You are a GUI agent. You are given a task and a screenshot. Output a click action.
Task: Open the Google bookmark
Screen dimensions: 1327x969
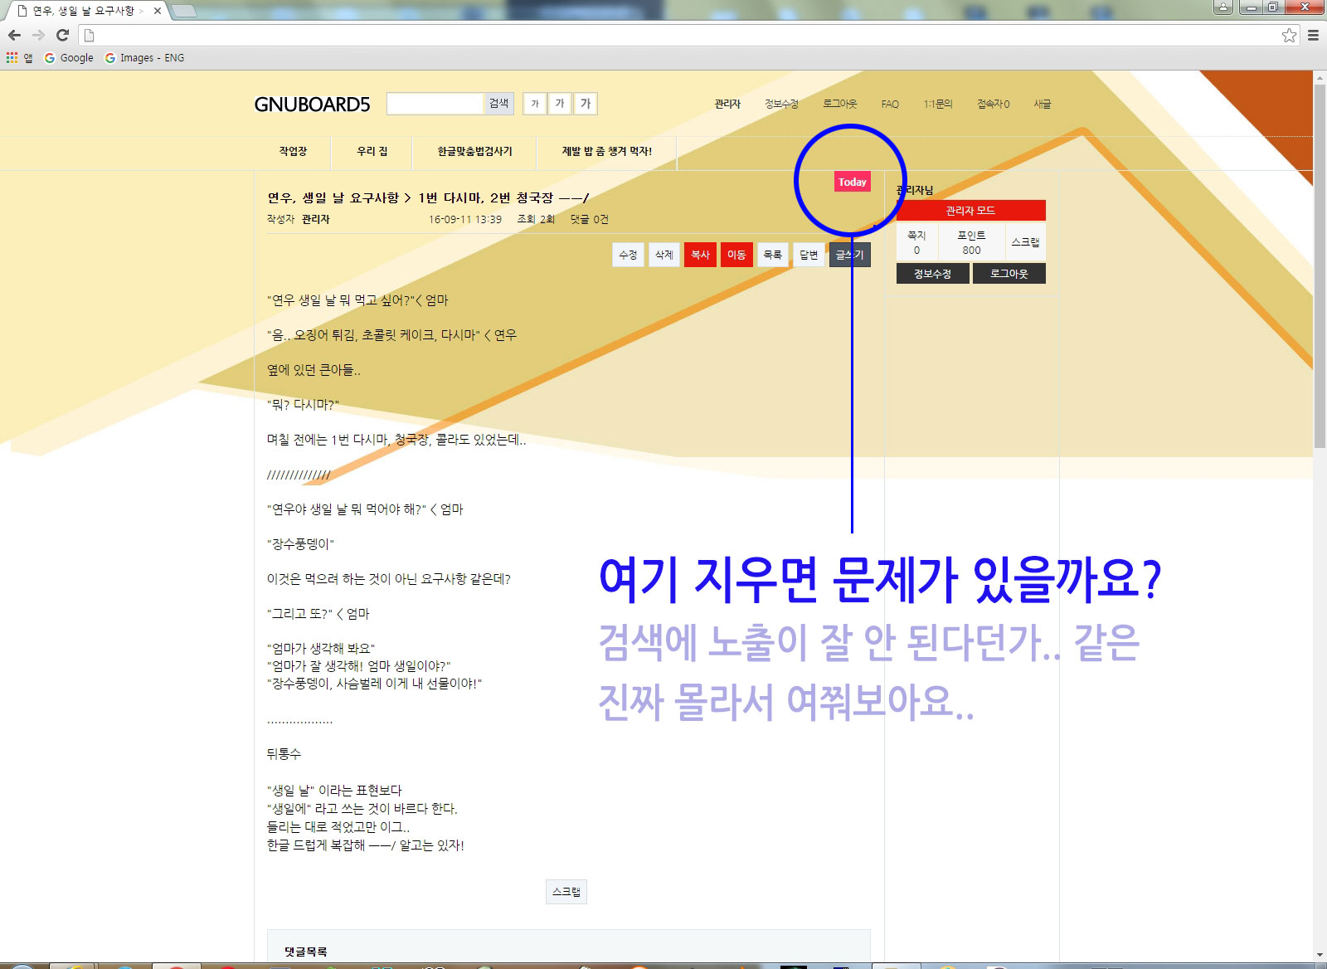point(69,57)
